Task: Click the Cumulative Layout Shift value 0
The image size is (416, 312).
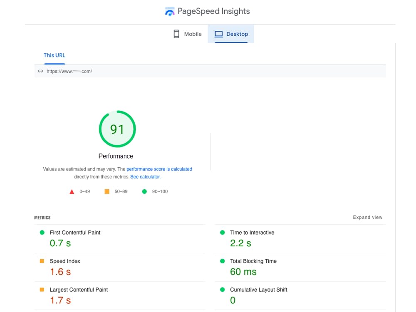Action: coord(233,300)
